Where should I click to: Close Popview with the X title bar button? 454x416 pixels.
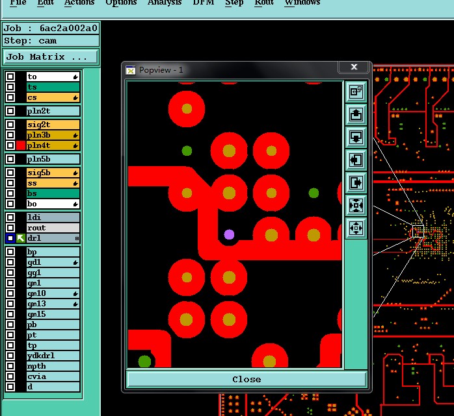pyautogui.click(x=354, y=67)
